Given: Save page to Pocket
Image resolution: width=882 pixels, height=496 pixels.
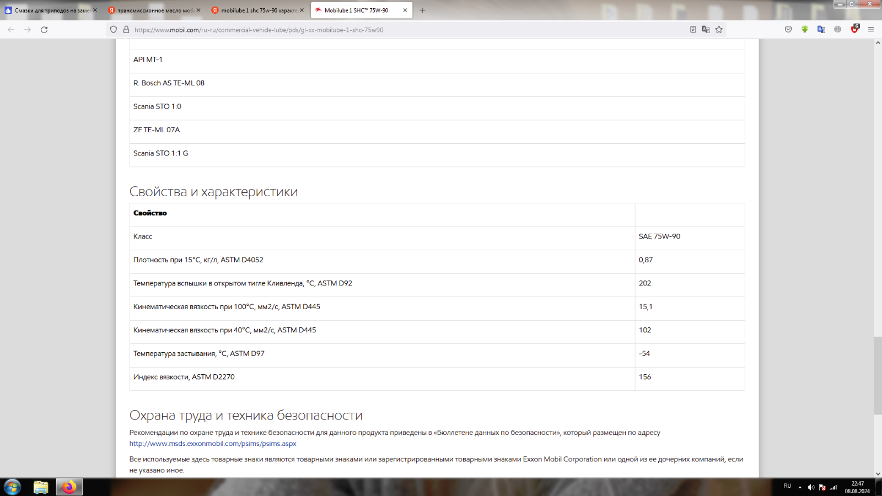Looking at the screenshot, I should point(788,30).
